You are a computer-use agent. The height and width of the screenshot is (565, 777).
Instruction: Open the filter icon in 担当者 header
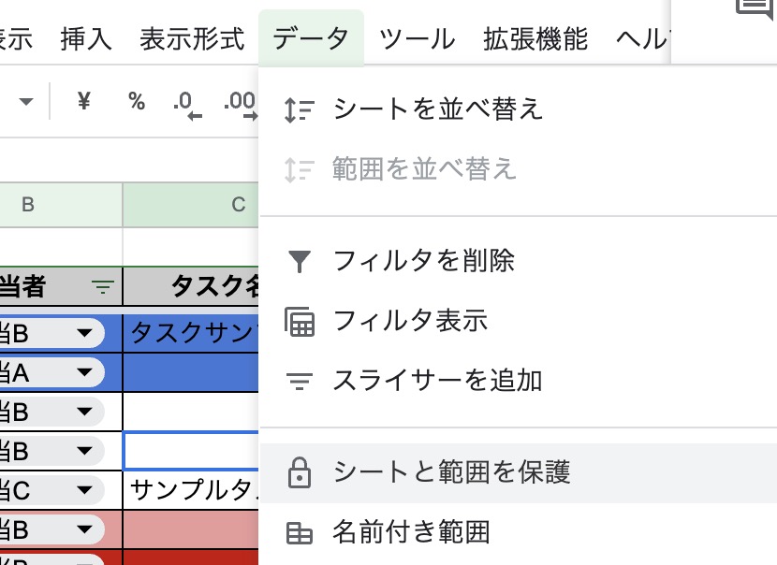click(x=103, y=287)
